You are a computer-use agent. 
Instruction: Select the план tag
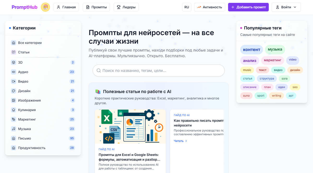click(267, 87)
